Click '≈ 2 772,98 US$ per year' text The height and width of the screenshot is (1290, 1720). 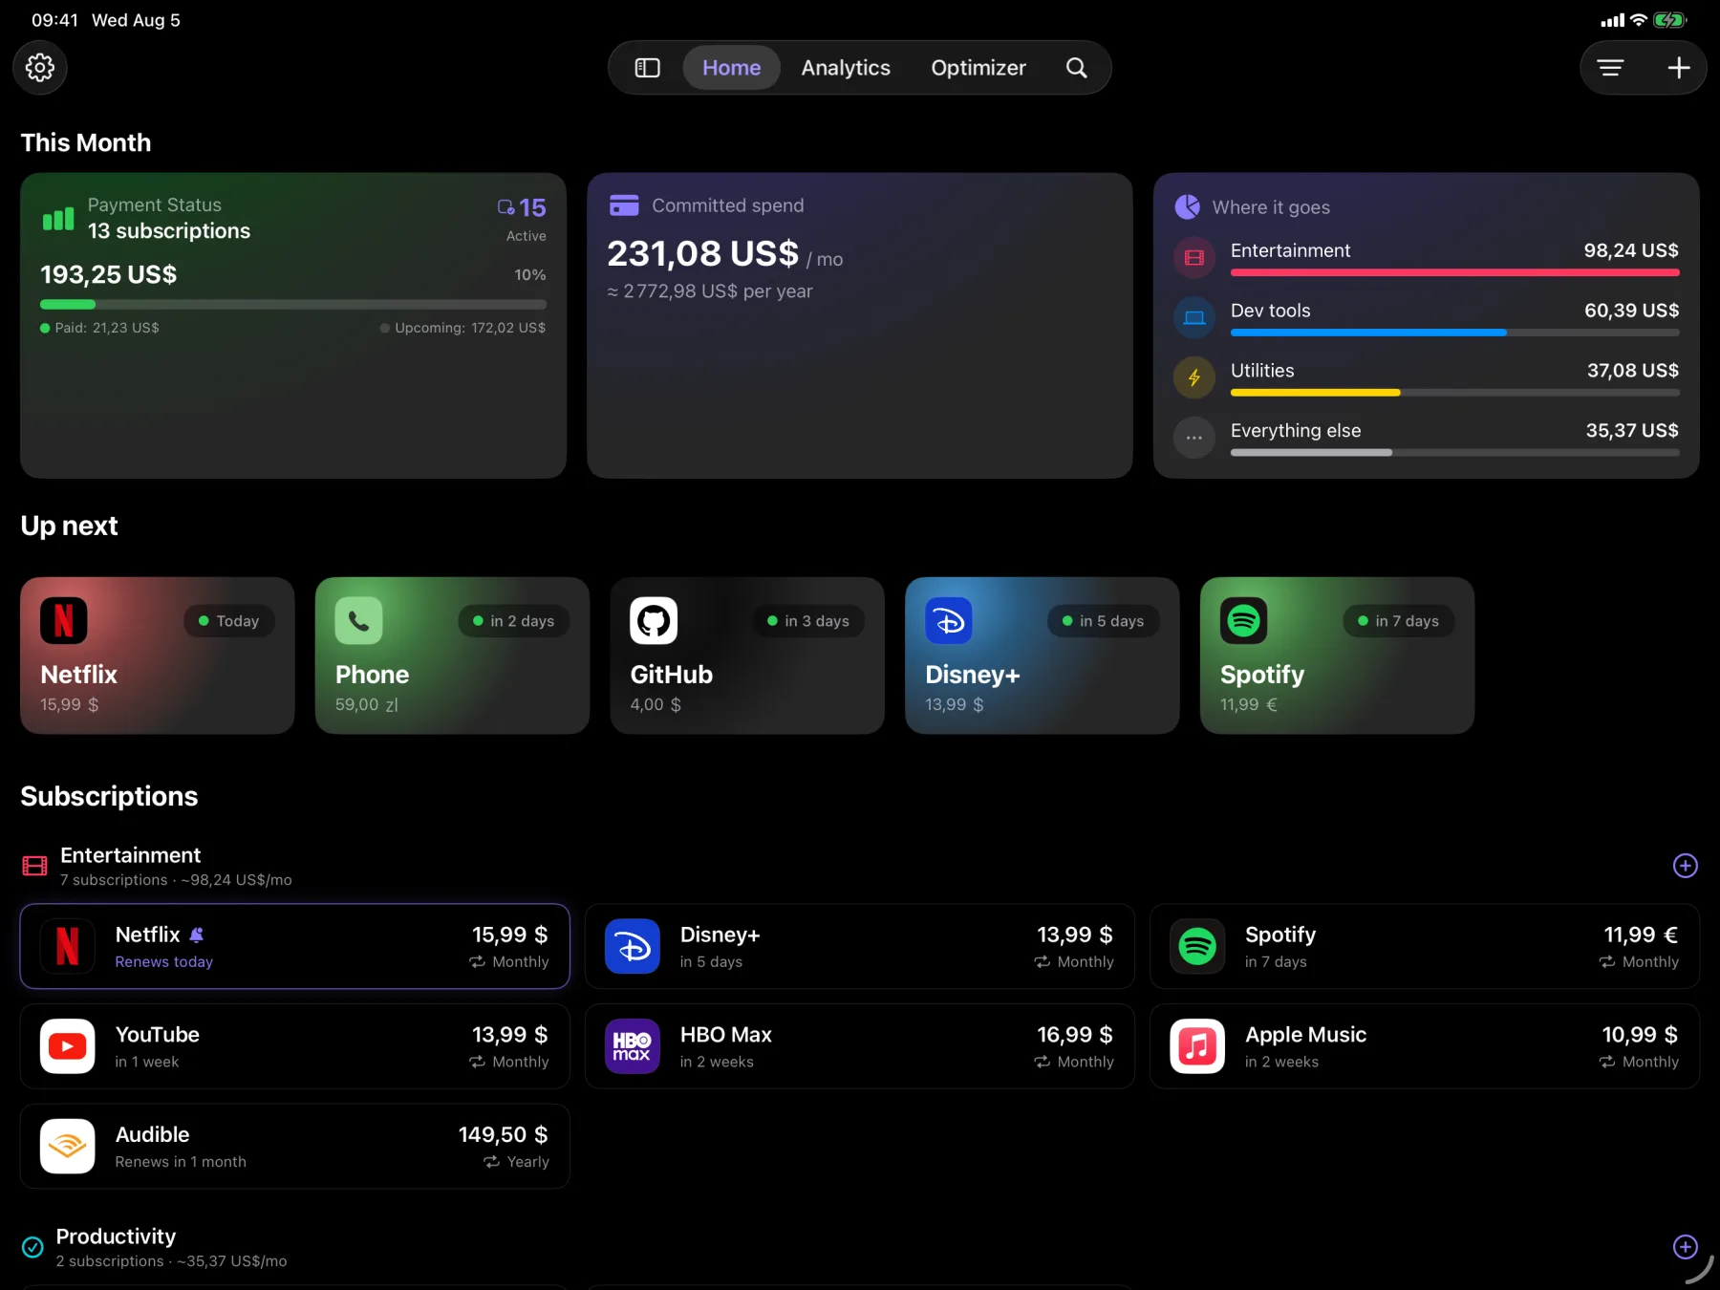click(x=710, y=291)
